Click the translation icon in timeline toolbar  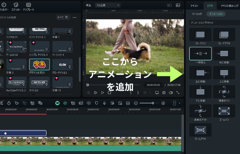click(40, 103)
